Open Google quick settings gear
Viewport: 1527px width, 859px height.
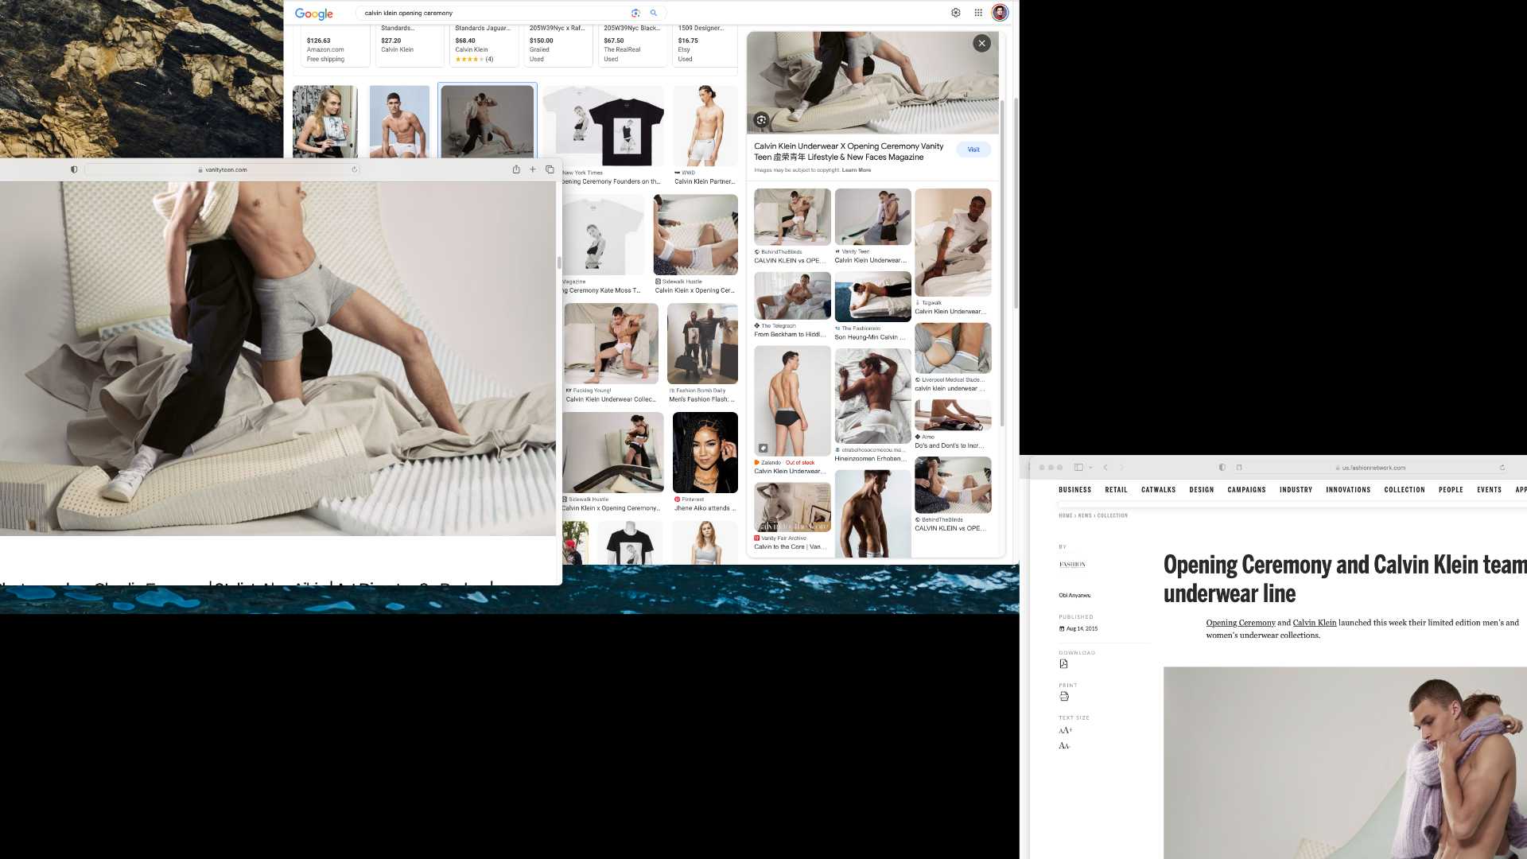pos(956,13)
